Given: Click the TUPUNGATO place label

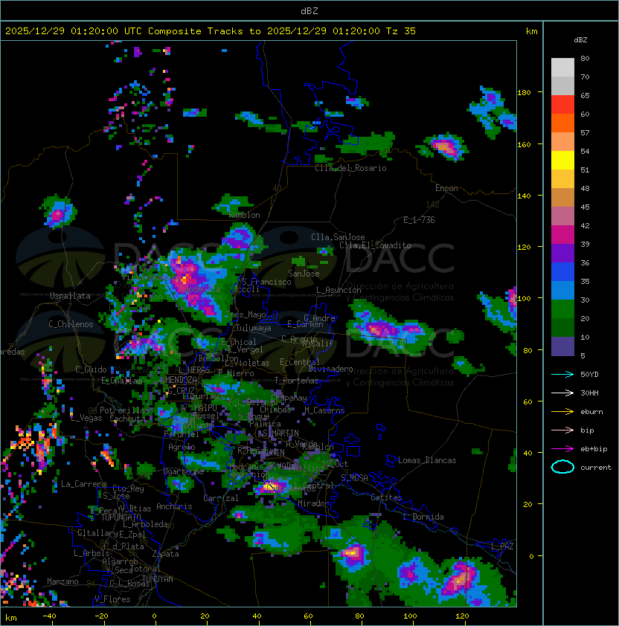Looking at the screenshot, I should pos(121,517).
